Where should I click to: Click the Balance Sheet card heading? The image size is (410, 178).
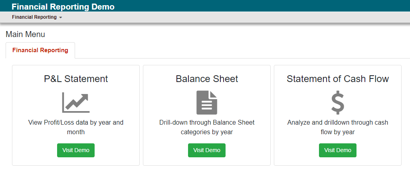(x=206, y=79)
